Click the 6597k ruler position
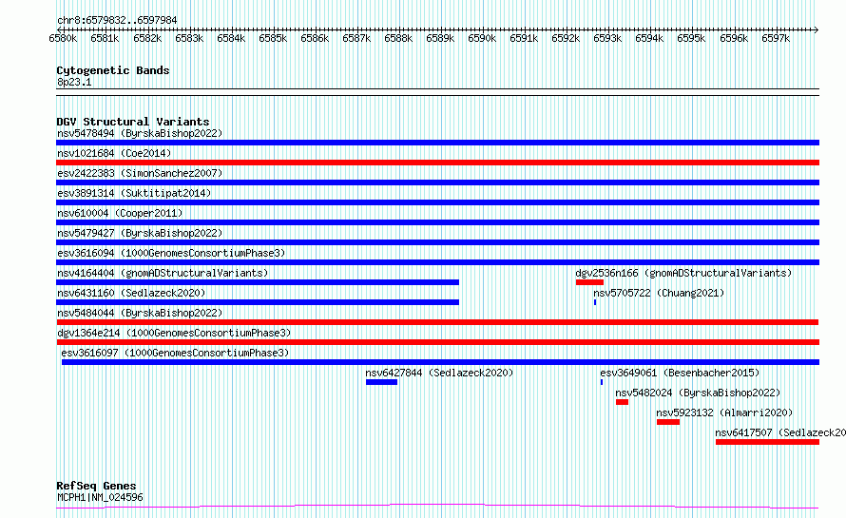846x518 pixels. 776,38
